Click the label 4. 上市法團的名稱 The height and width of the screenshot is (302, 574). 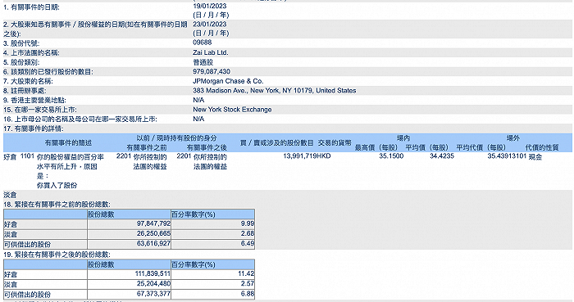pyautogui.click(x=31, y=53)
